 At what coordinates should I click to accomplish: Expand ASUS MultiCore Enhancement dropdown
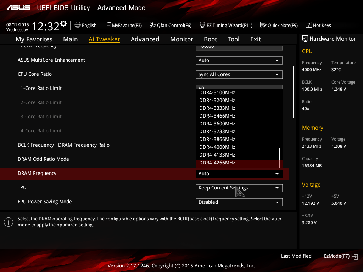[x=239, y=60]
